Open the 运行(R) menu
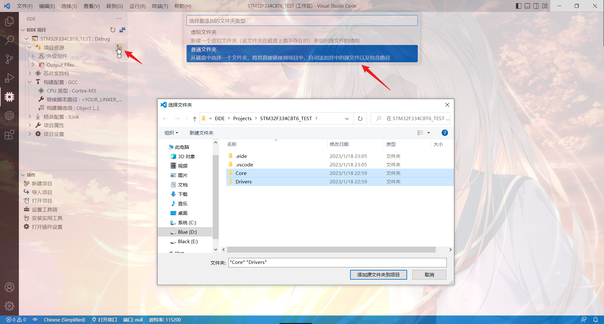 (137, 6)
